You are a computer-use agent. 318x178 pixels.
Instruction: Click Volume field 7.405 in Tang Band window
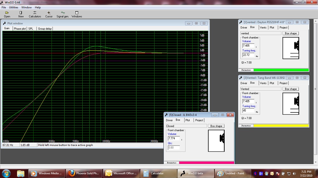point(248,101)
